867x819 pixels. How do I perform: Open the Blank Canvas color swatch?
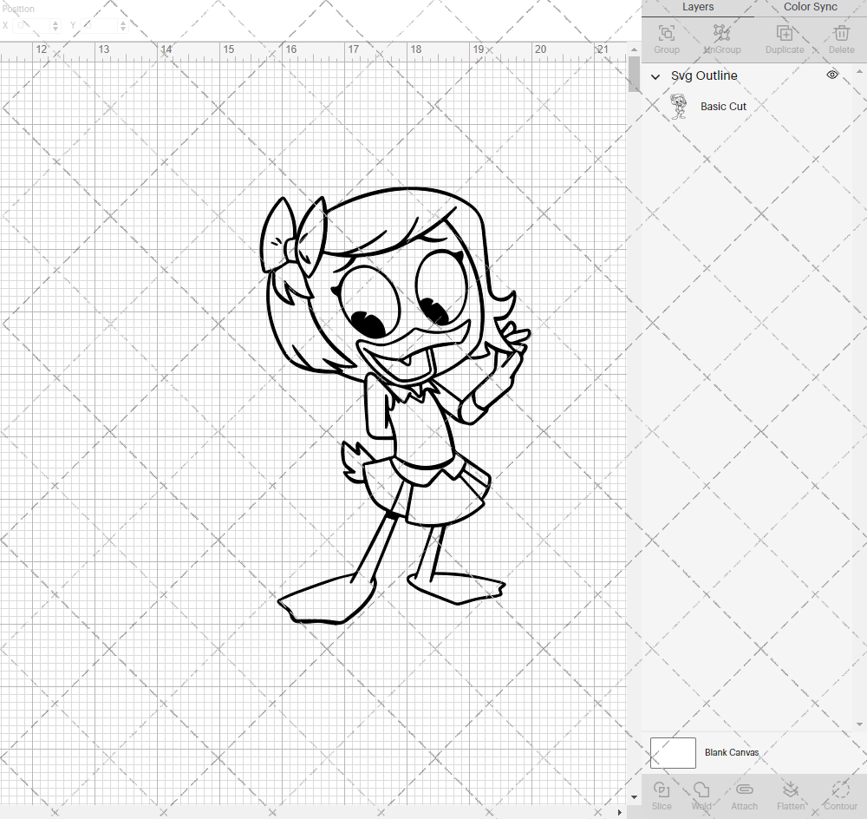[x=673, y=752]
